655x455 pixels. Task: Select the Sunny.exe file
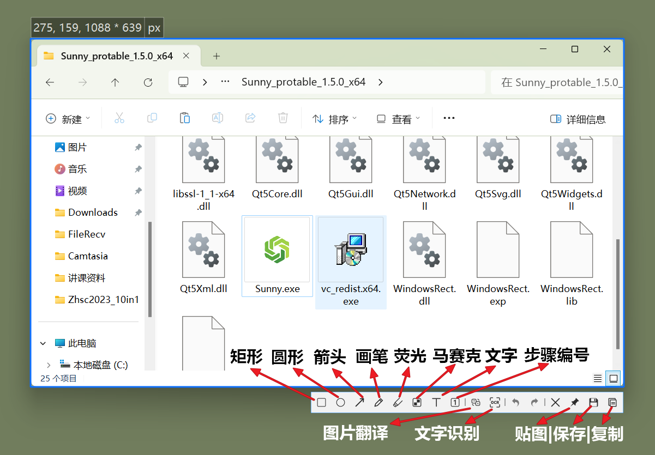click(277, 256)
